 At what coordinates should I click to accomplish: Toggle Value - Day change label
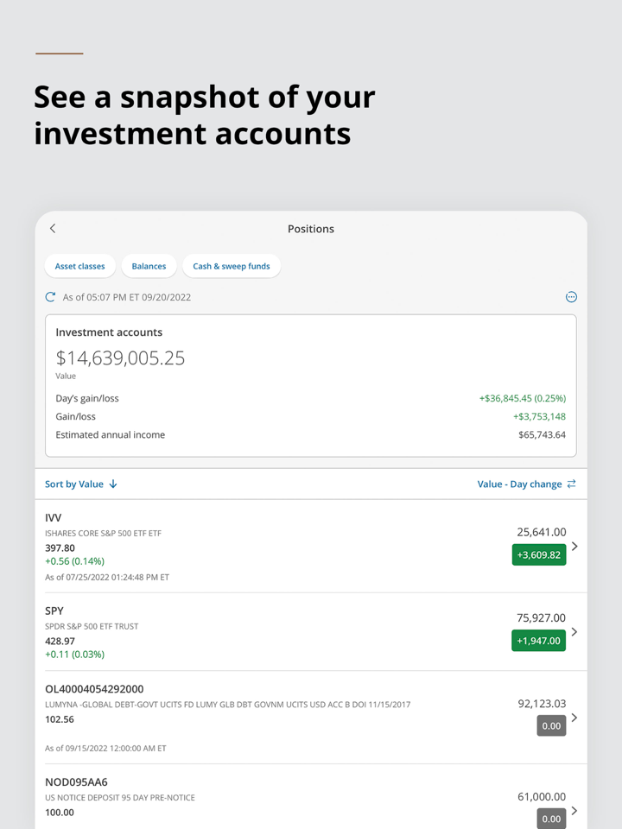point(519,484)
